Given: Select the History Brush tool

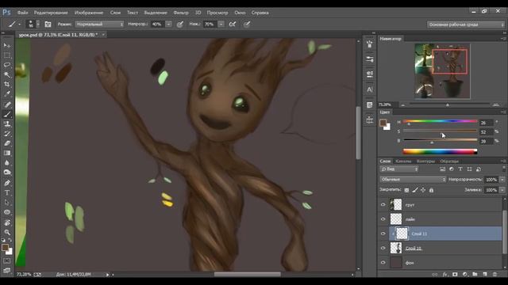Looking at the screenshot, I should pyautogui.click(x=7, y=134).
